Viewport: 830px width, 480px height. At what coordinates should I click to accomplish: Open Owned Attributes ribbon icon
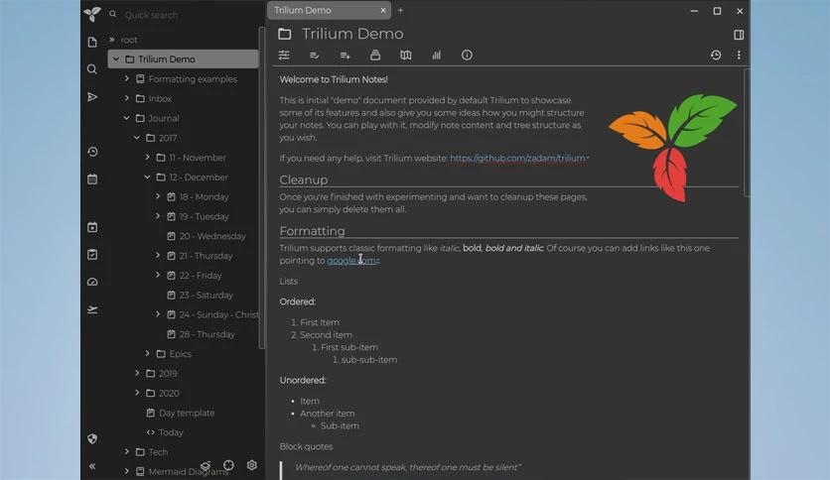[315, 55]
